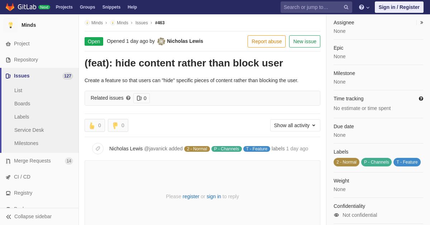Viewport: 430px width, 225px height.
Task: Click the search magnifier icon
Action: click(346, 7)
